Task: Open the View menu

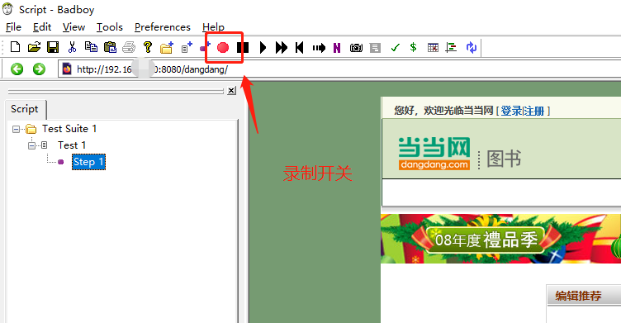Action: (73, 27)
